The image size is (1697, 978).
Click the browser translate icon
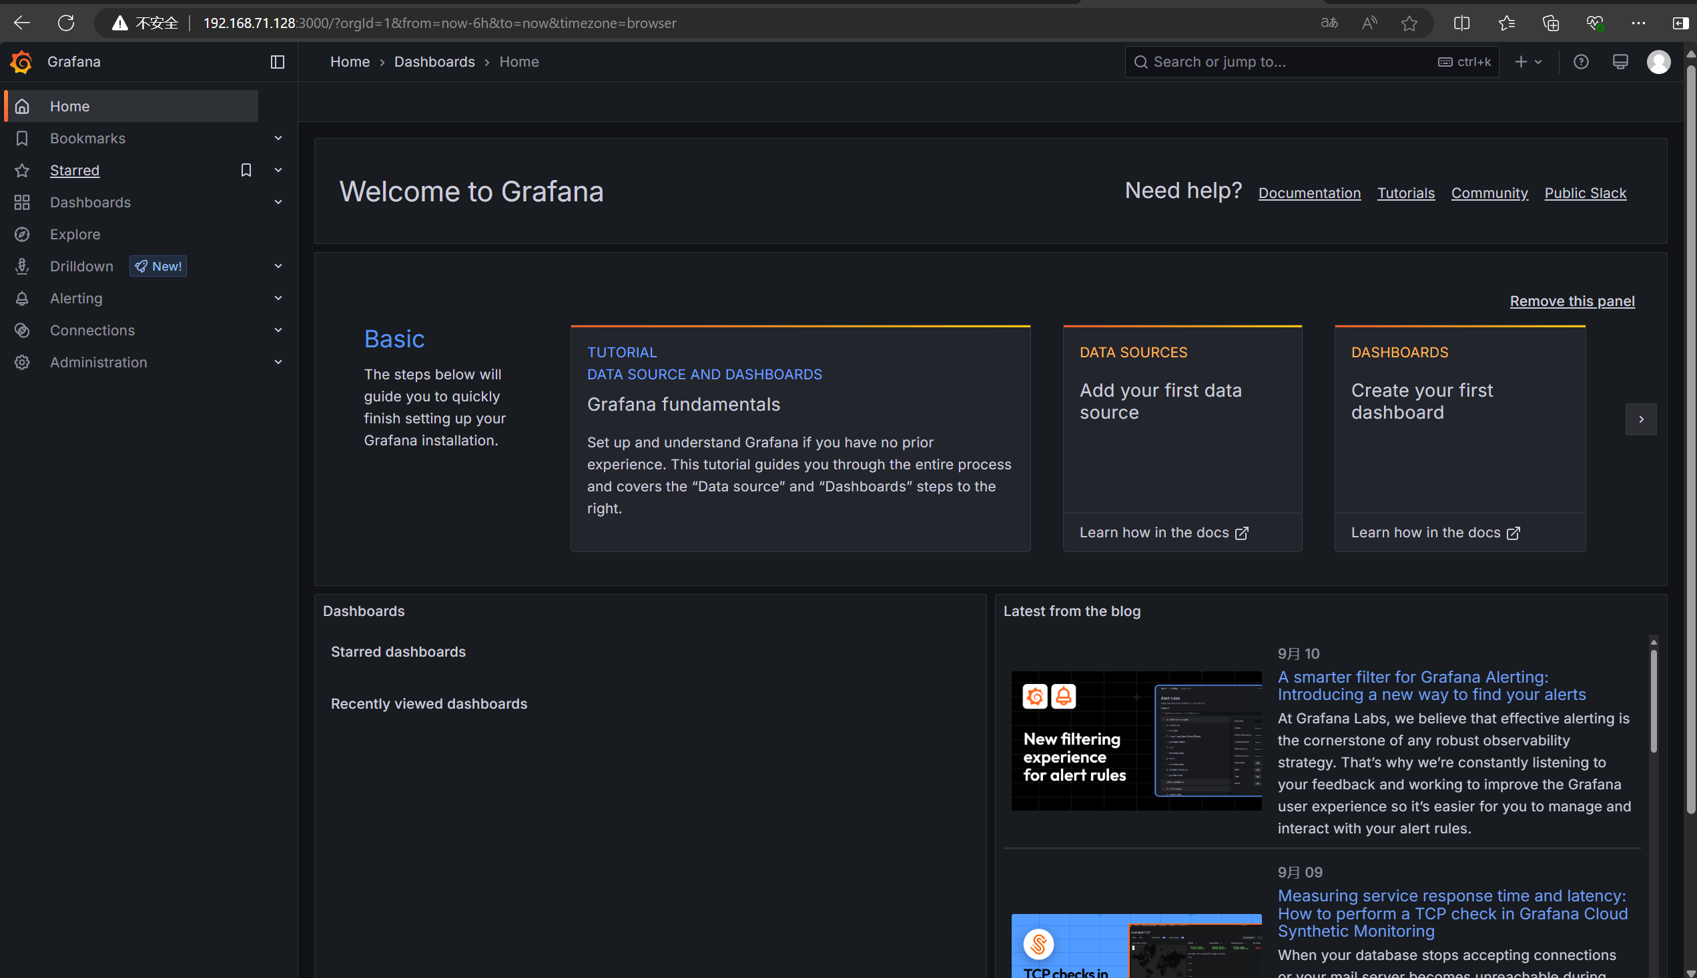coord(1329,23)
